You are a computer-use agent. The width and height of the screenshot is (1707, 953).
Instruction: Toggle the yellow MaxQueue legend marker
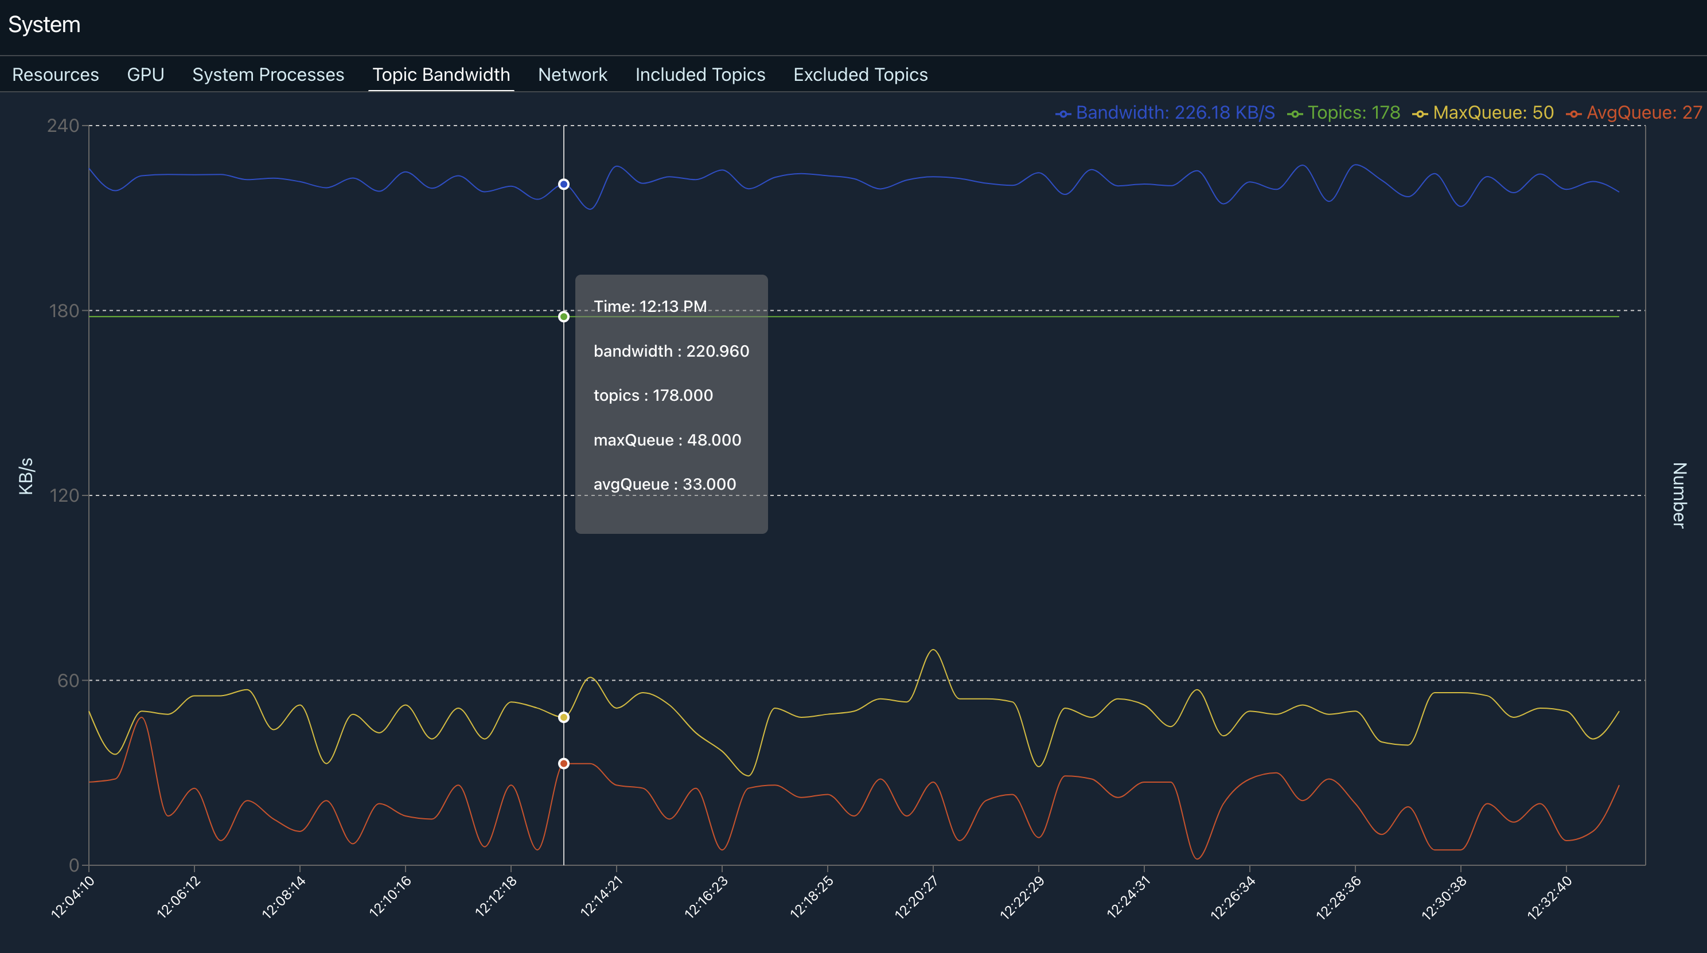click(1420, 114)
